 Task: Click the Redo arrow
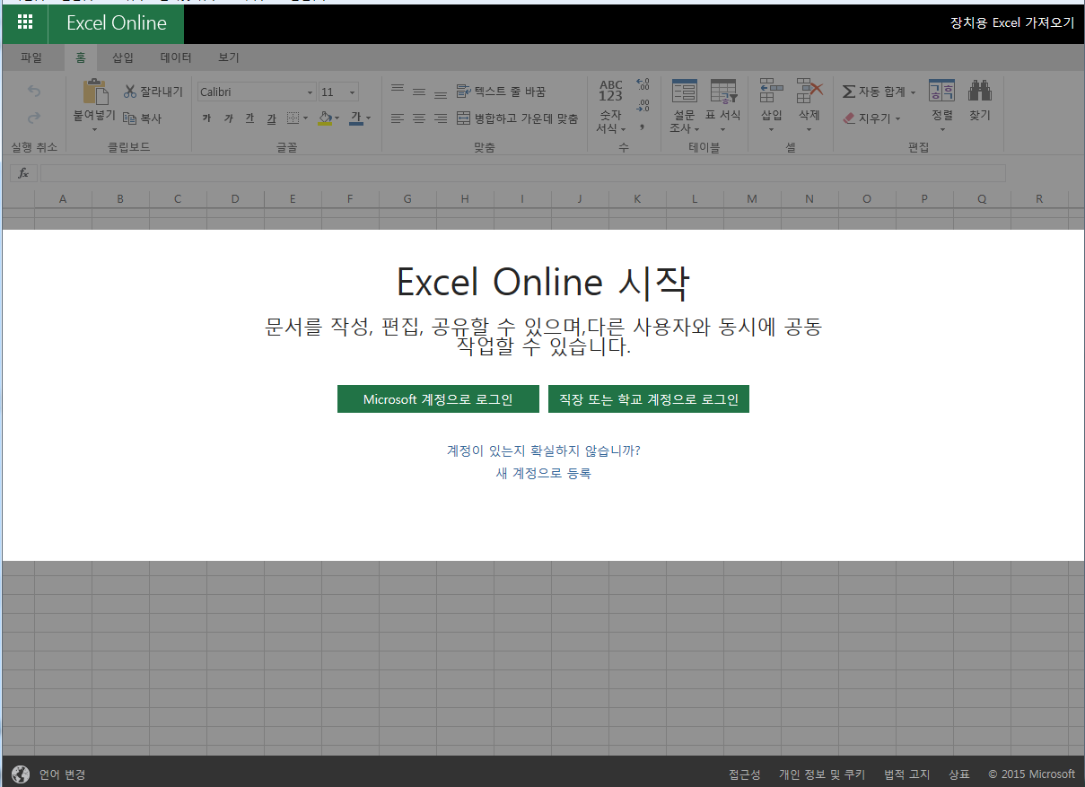34,118
